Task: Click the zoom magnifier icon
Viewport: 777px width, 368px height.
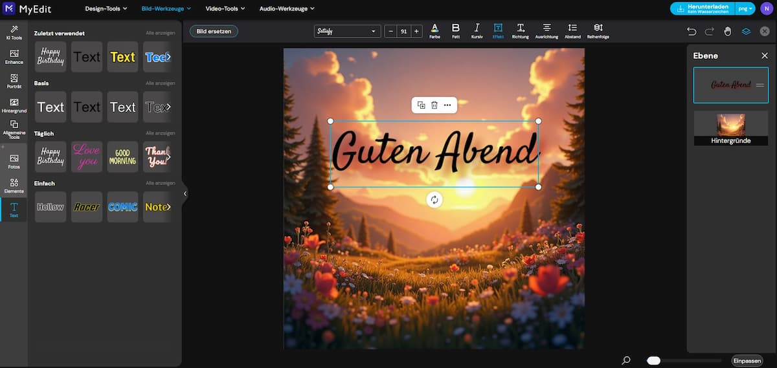Action: [626, 360]
